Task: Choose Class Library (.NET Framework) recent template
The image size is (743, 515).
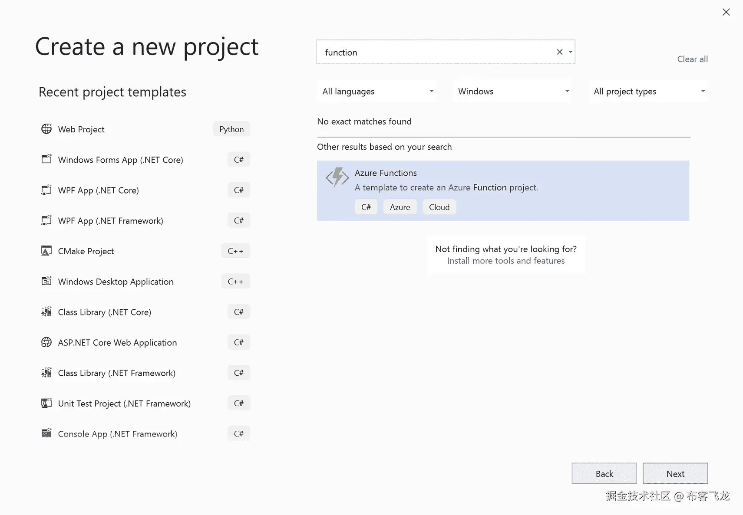Action: point(116,373)
